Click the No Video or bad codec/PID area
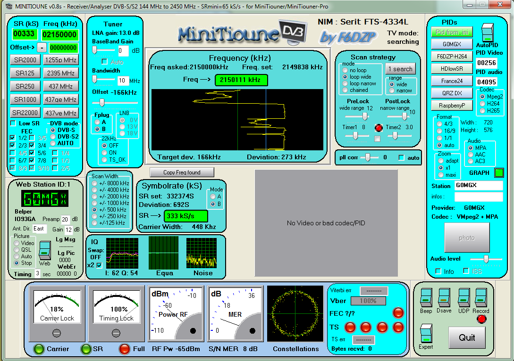The width and height of the screenshot is (514, 361). [326, 223]
